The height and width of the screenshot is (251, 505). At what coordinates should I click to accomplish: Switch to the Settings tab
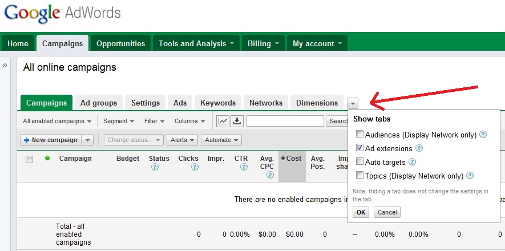tap(146, 103)
